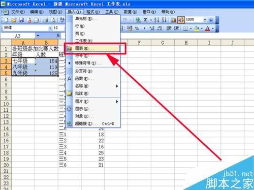Expand the Borders dropdown arrow
The width and height of the screenshot is (254, 190).
pos(190,28)
